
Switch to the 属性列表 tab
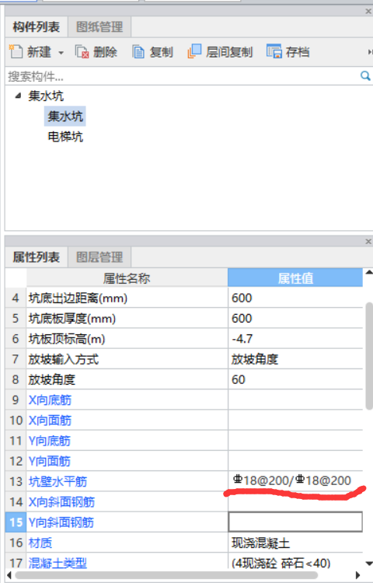[37, 257]
